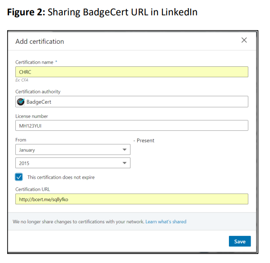
Task: Click the '- Present' end date text
Action: click(144, 141)
